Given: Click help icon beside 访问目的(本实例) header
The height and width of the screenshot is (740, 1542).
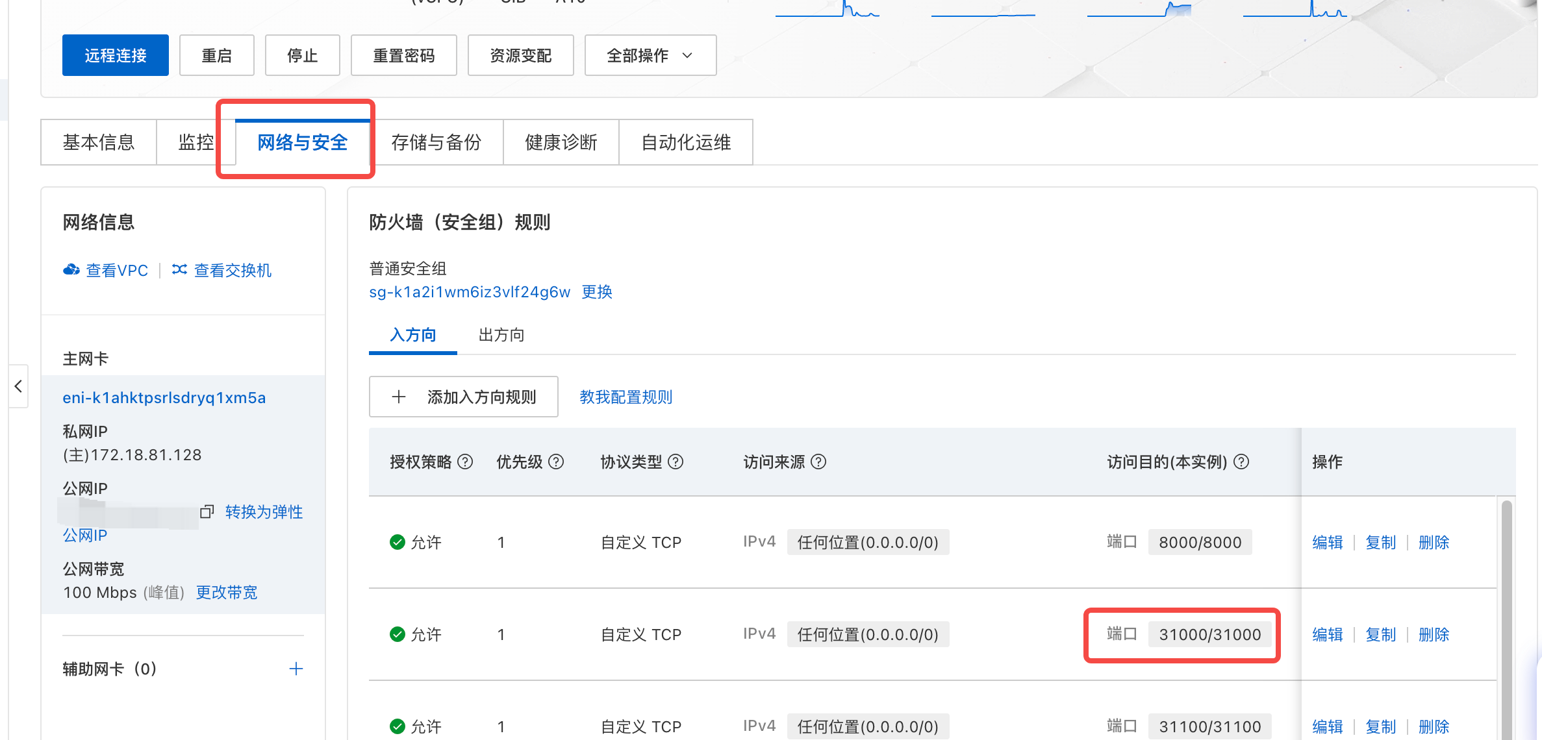Looking at the screenshot, I should tap(1241, 462).
